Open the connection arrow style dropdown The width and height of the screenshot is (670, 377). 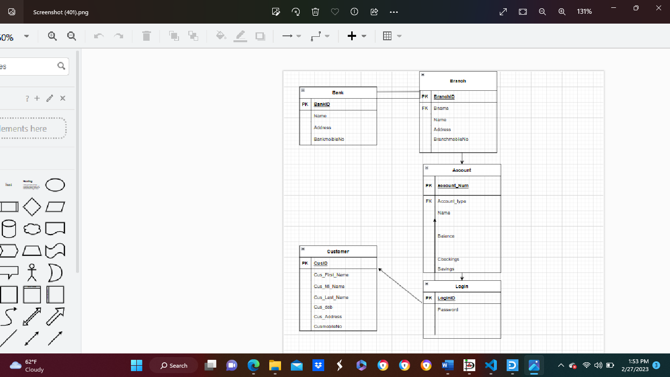click(298, 35)
